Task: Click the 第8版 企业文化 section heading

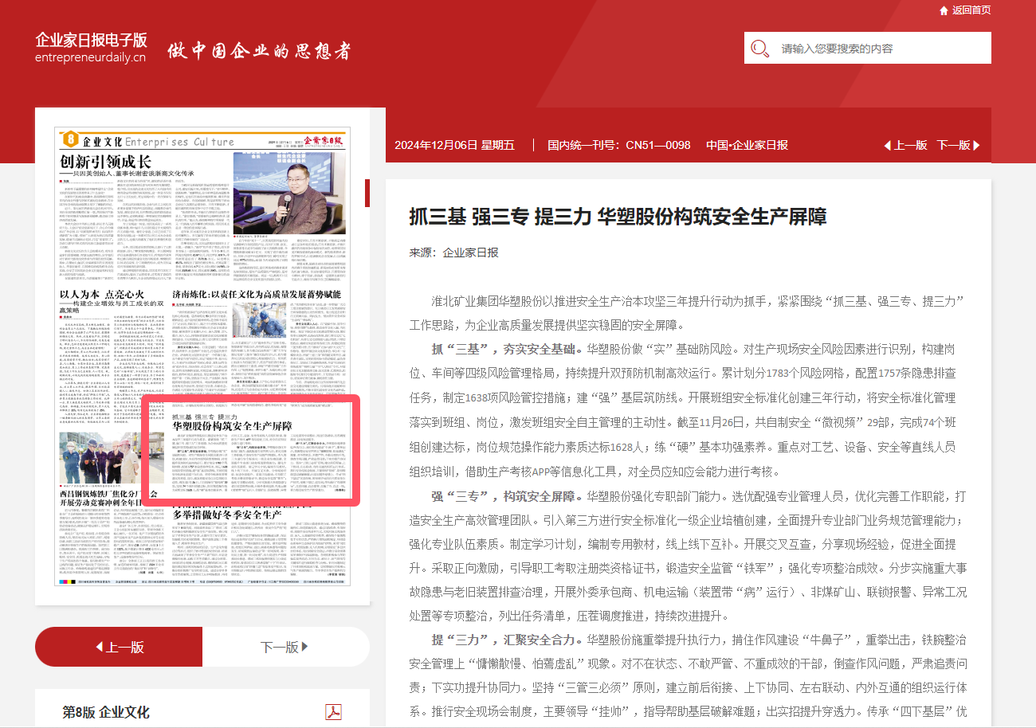Action: (106, 712)
